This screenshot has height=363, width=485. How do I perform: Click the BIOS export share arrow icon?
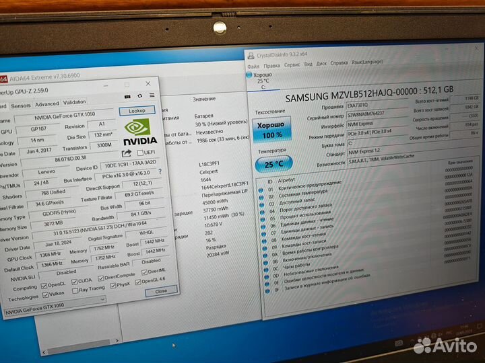[127, 153]
